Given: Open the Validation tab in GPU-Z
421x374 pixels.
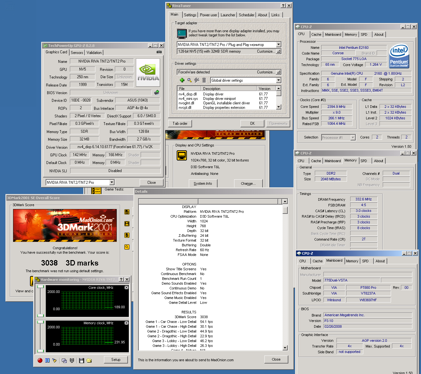Looking at the screenshot, I should pyautogui.click(x=94, y=53).
